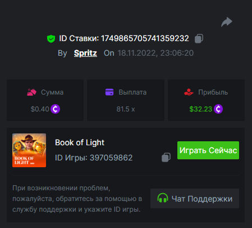
Task: Click the ID Ставки number text
Action: click(x=145, y=38)
